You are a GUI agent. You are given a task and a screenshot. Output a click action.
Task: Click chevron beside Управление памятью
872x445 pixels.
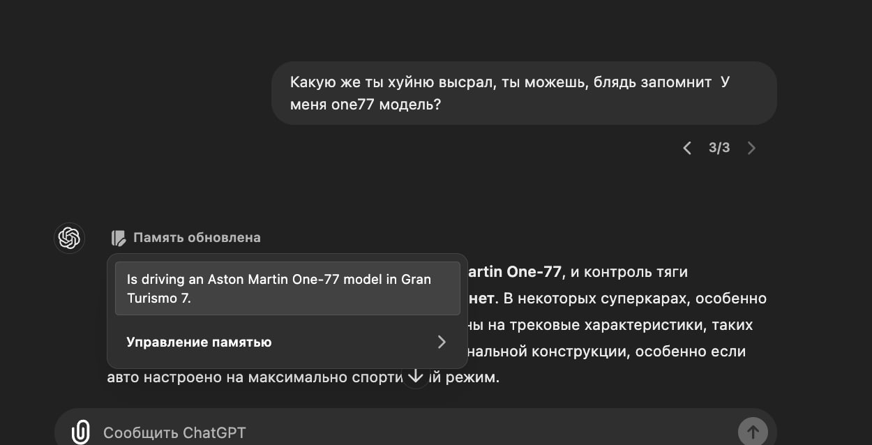[441, 342]
